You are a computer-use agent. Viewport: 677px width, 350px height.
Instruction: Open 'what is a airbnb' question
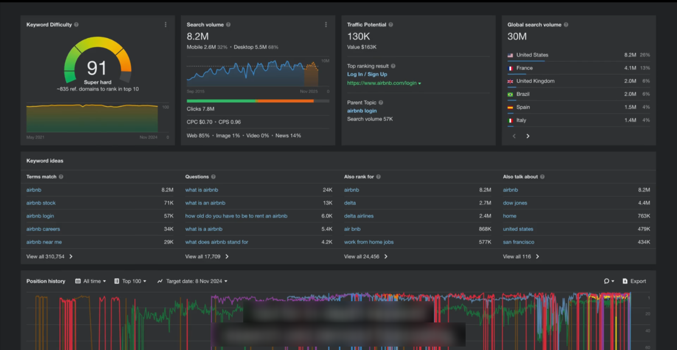coord(204,229)
